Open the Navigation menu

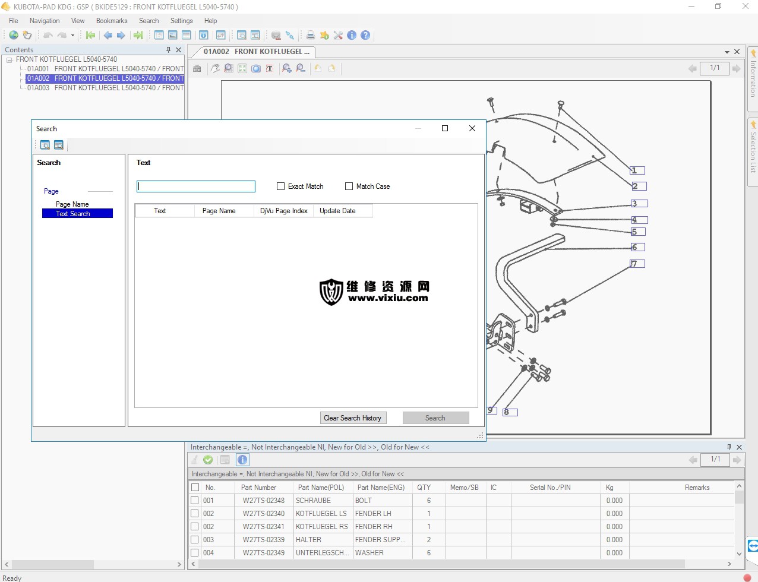(x=45, y=21)
